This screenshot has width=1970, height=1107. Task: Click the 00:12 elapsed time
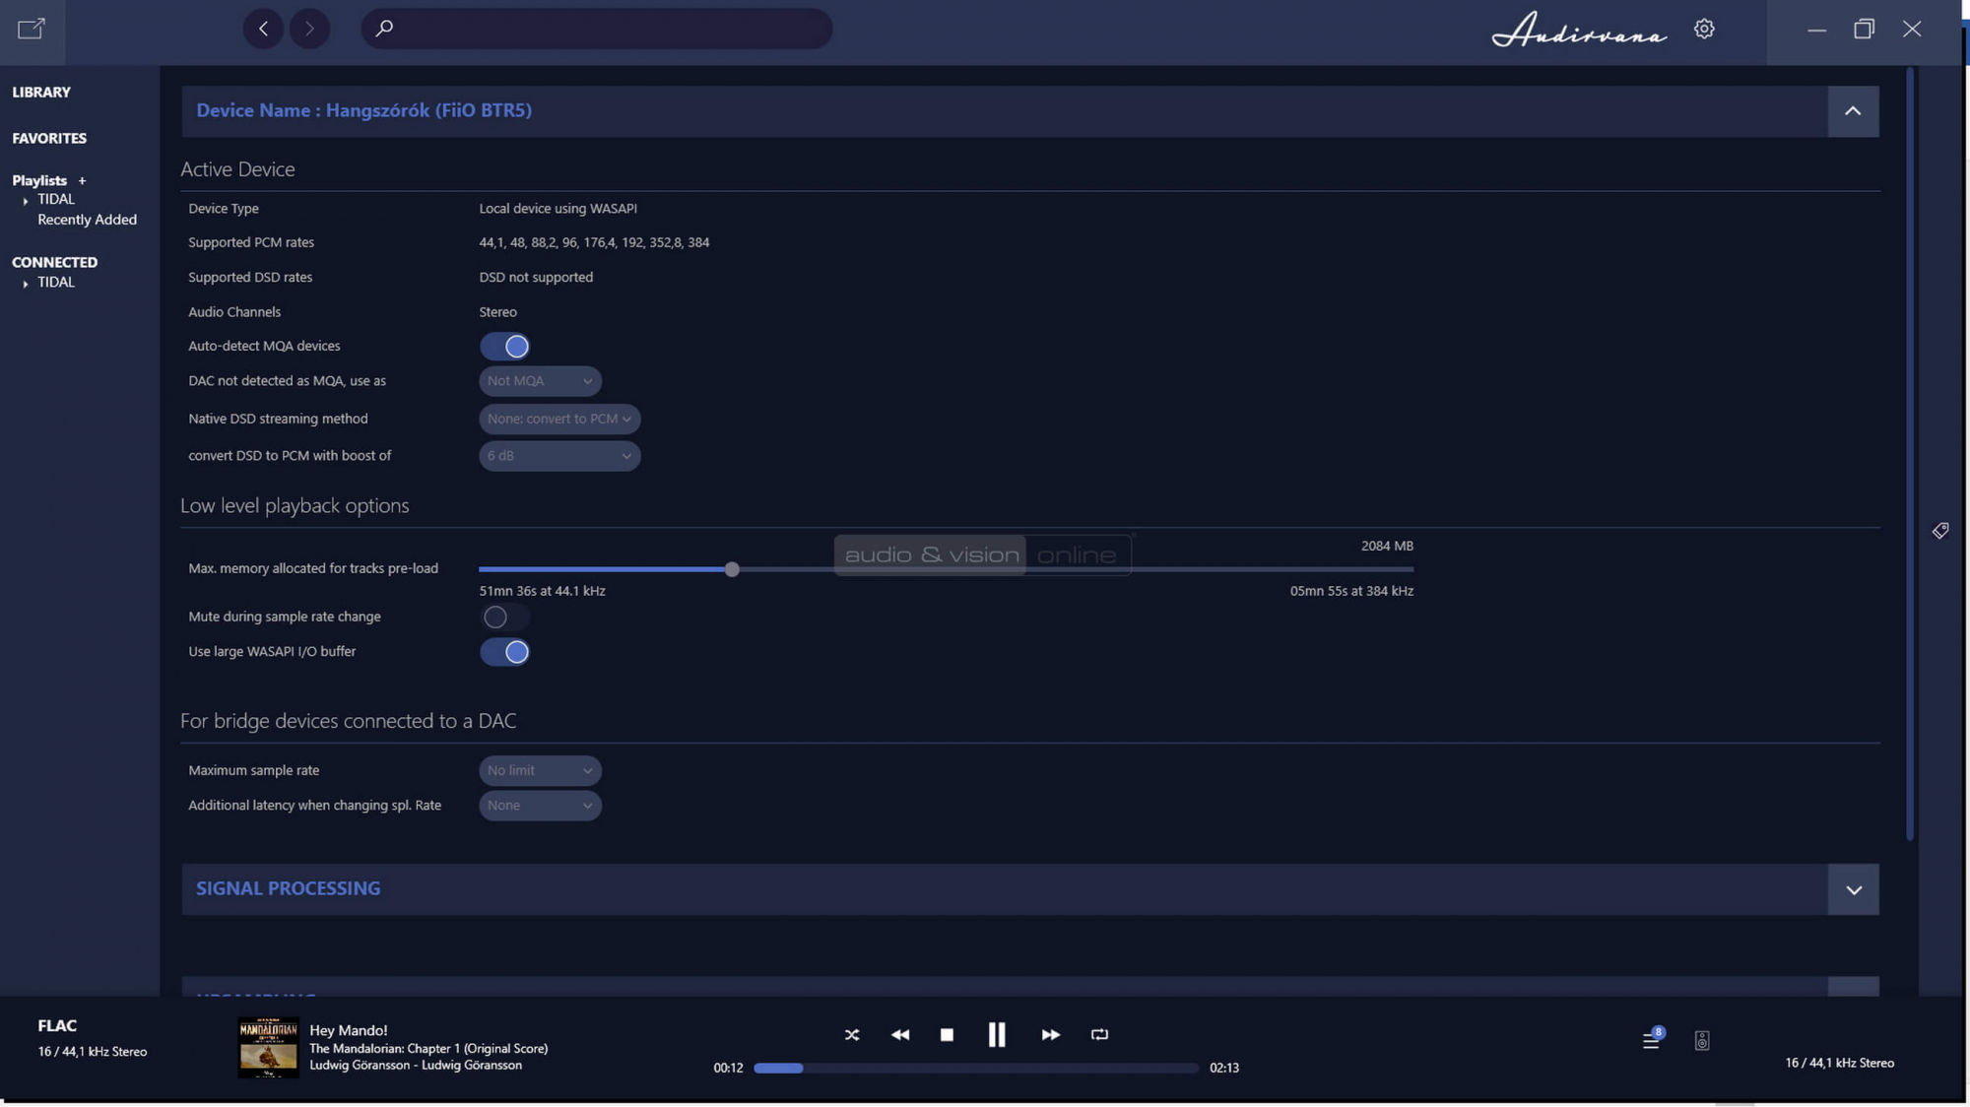click(x=728, y=1068)
